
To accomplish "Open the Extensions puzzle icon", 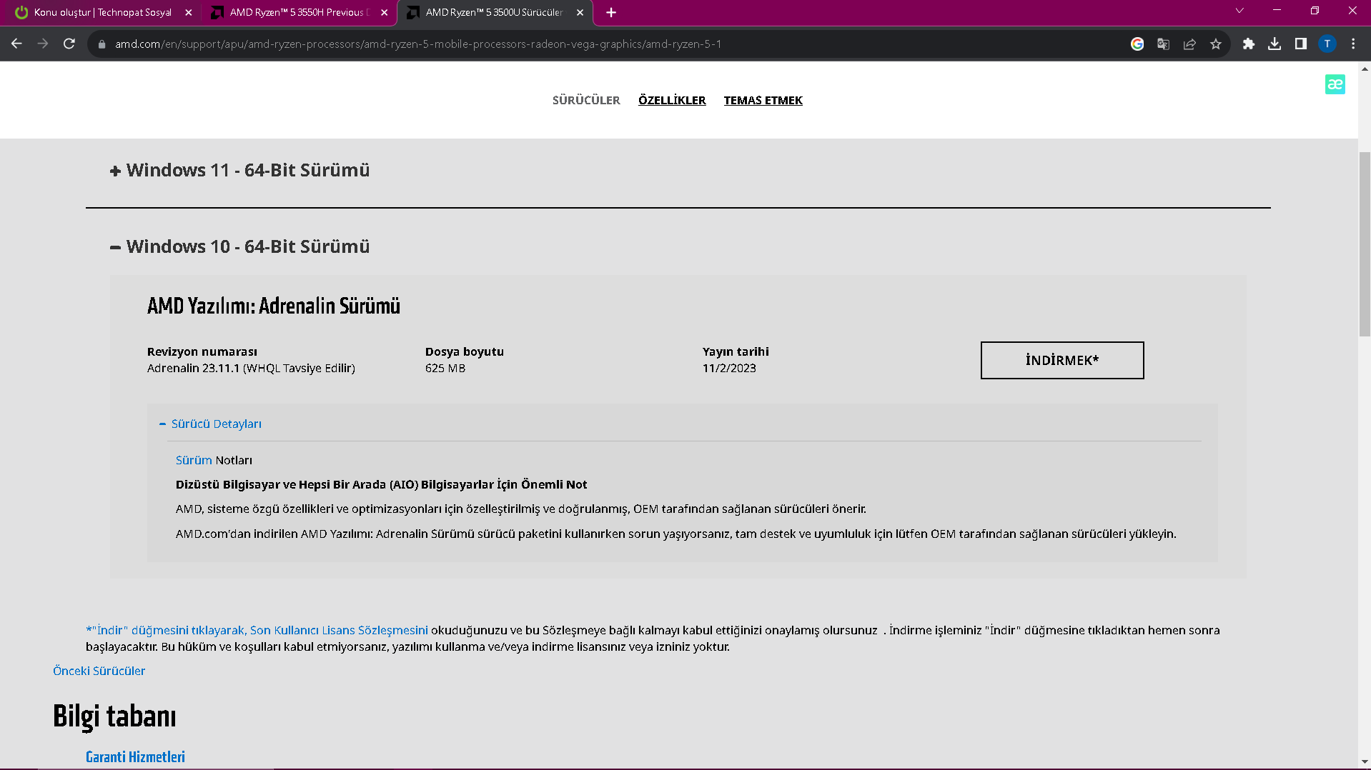I will tap(1249, 44).
